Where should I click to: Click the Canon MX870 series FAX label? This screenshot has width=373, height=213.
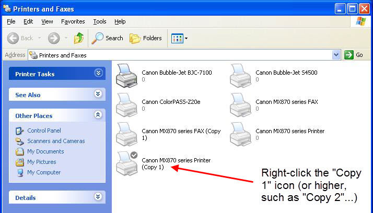click(x=287, y=102)
